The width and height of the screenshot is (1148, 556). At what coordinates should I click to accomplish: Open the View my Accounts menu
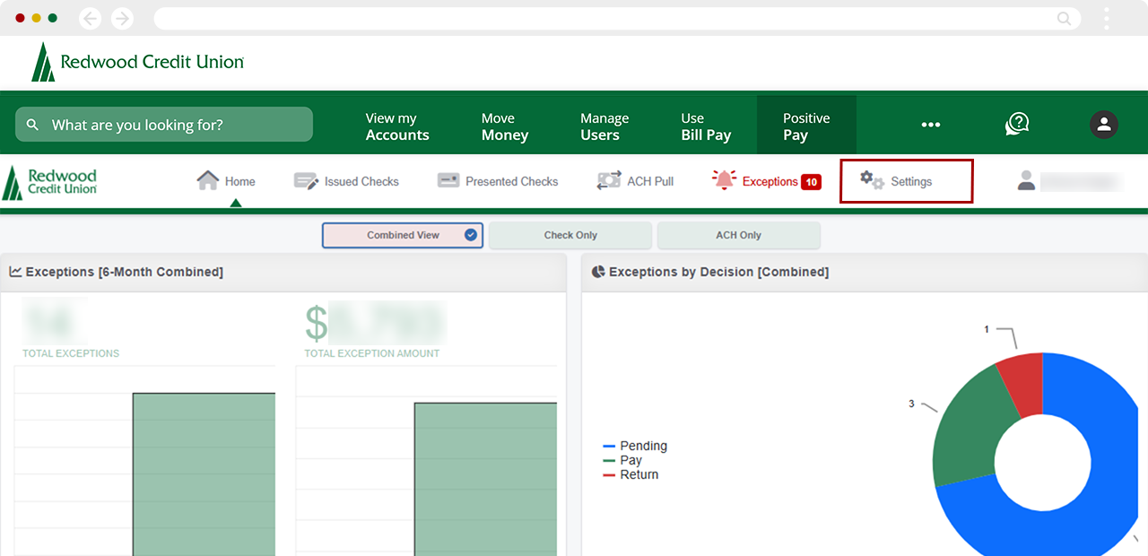pyautogui.click(x=397, y=126)
